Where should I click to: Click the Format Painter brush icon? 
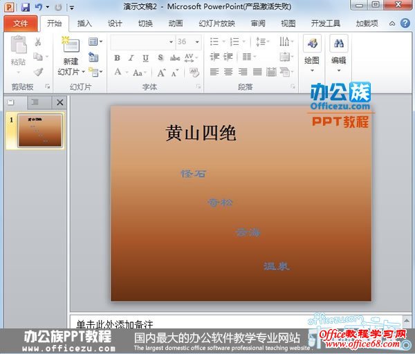coord(38,72)
